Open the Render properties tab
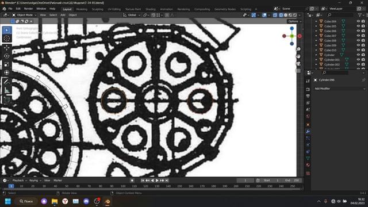 [x=308, y=90]
